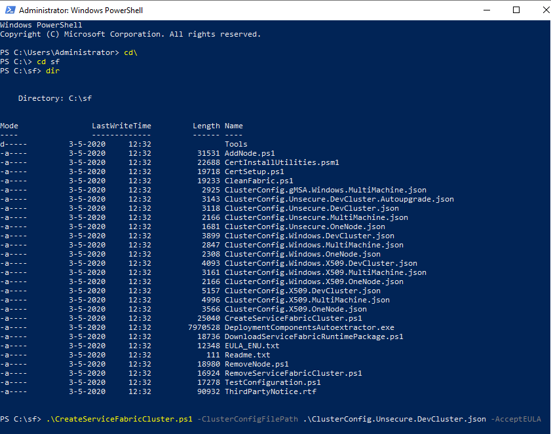The image size is (551, 434).
Task: Click the 'Length' column header
Action: click(x=206, y=126)
